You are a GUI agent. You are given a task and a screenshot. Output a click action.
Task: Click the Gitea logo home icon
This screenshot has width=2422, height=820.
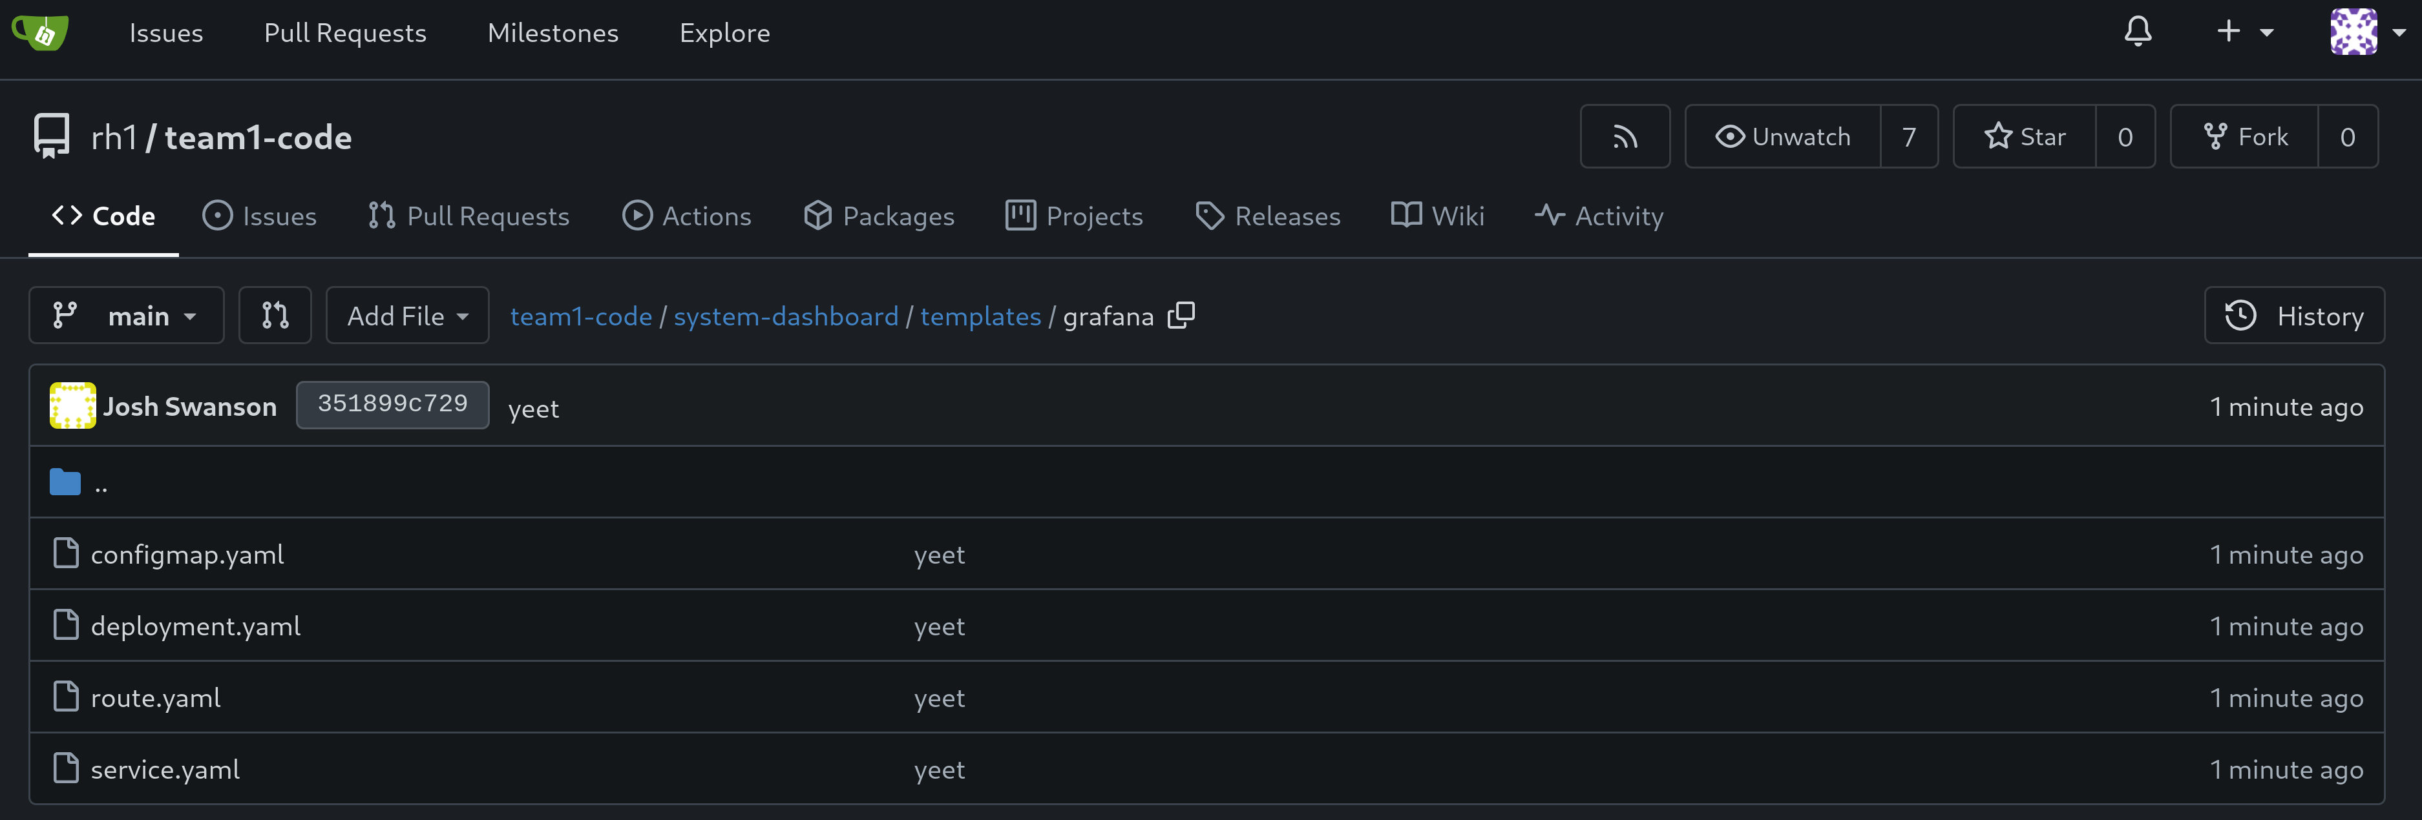(x=39, y=32)
